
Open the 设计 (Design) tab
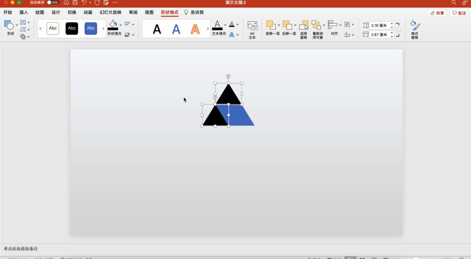[x=56, y=12]
